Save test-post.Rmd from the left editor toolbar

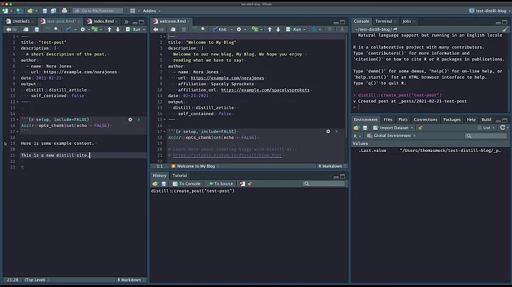tap(36, 29)
